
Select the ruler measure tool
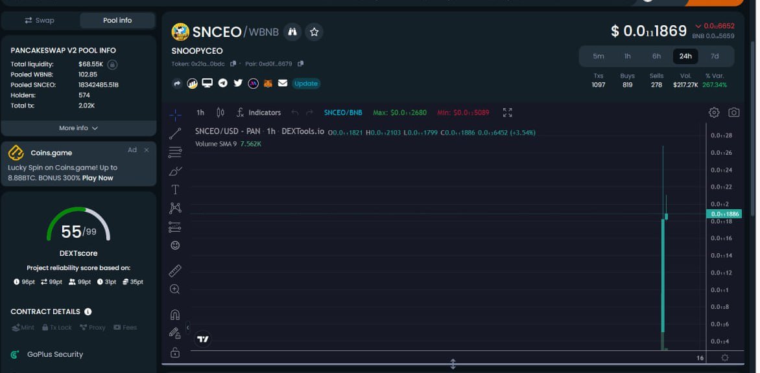(x=175, y=271)
